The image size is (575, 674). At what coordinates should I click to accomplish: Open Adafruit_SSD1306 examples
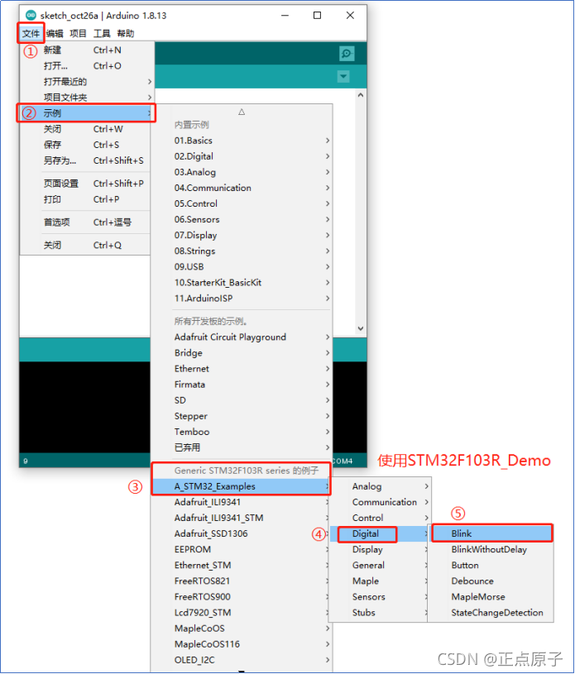point(242,533)
